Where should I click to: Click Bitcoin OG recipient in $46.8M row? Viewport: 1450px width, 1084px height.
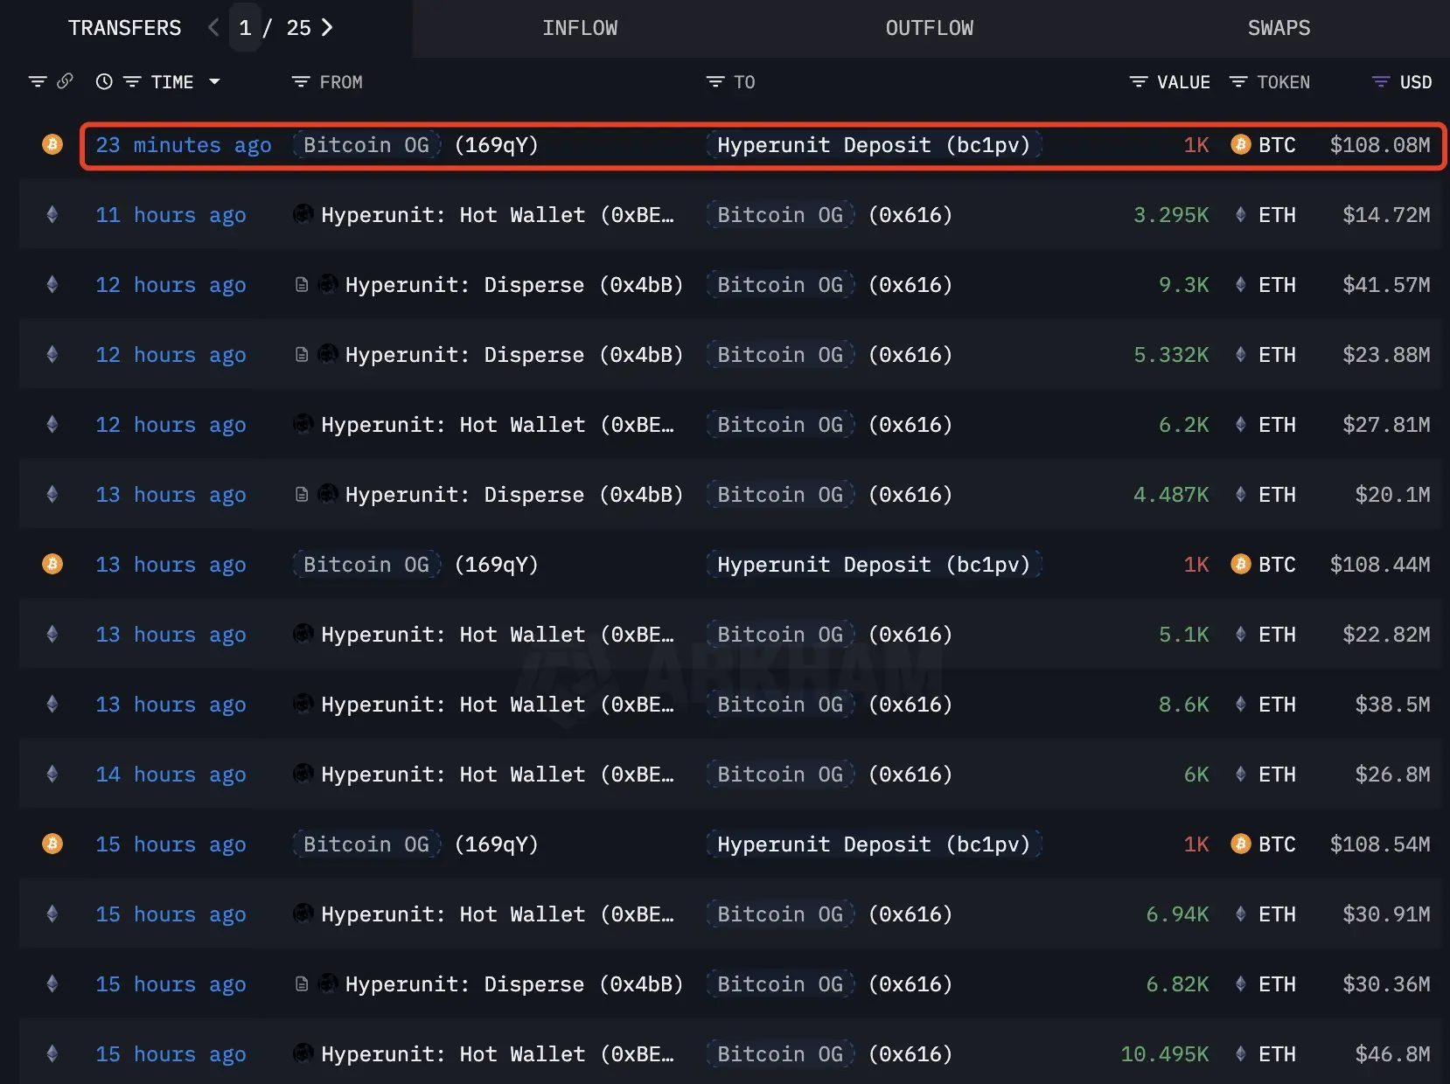pos(780,1054)
